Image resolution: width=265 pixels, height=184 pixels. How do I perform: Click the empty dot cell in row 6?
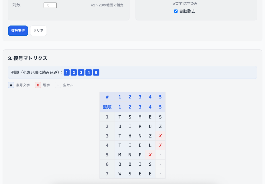(x=160, y=164)
